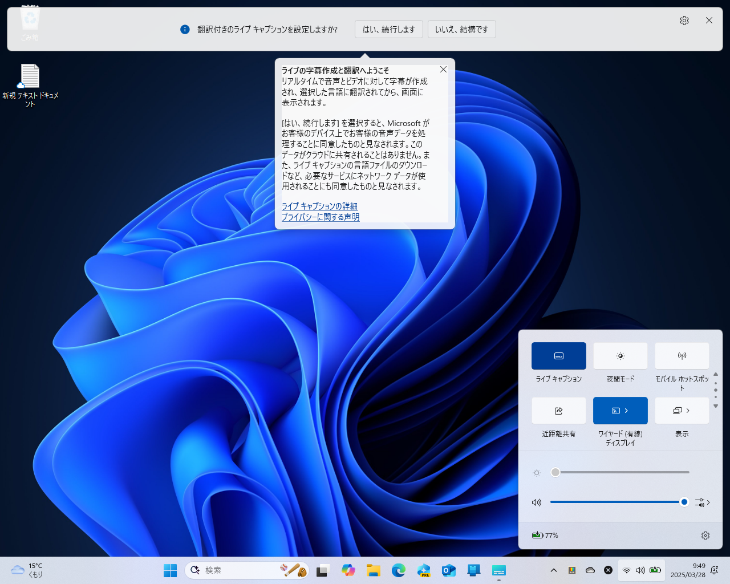Screen dimensions: 730x584
Task: Click the 77% battery status indicator
Action: pyautogui.click(x=545, y=536)
